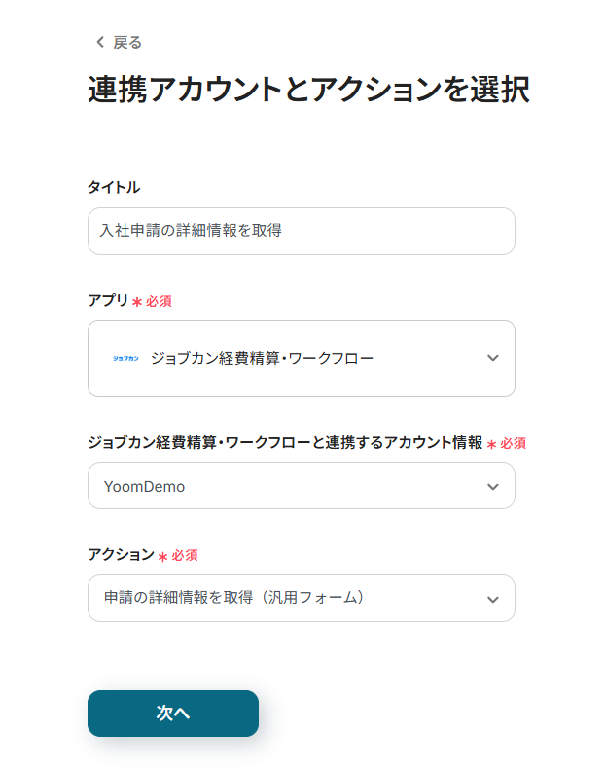This screenshot has width=605, height=769.
Task: Click the page heading 連携アカウントとアクションを選択
Action: pyautogui.click(x=308, y=91)
